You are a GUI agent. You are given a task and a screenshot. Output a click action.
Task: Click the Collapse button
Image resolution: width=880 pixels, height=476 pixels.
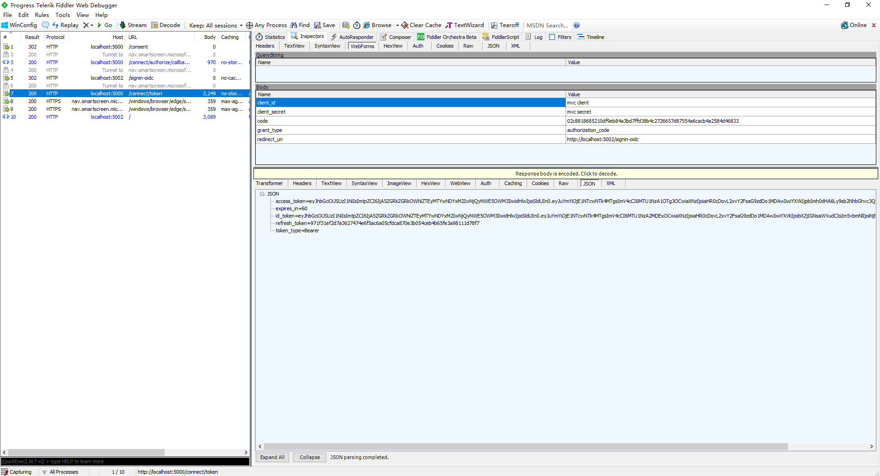click(310, 457)
